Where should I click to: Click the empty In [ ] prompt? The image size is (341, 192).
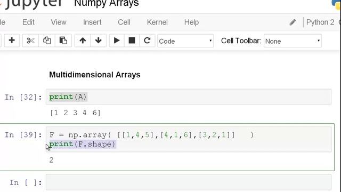tap(26, 182)
